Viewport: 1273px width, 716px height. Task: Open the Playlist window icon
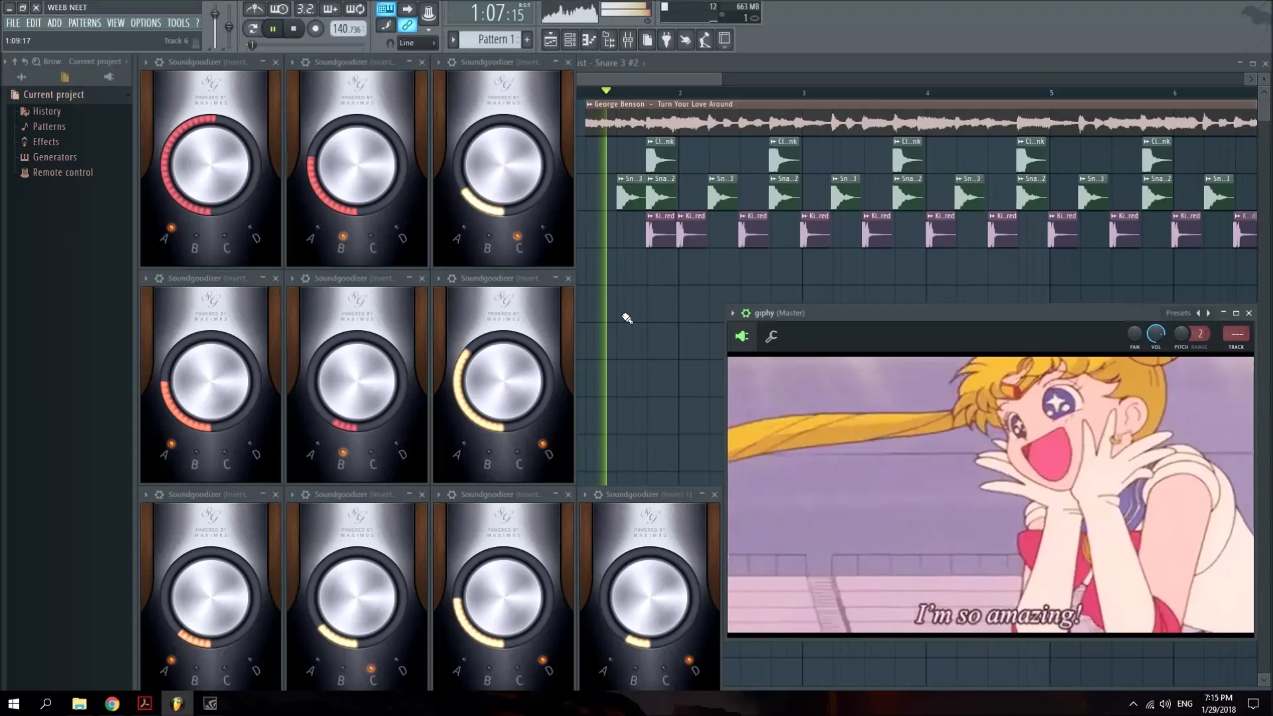(x=551, y=40)
